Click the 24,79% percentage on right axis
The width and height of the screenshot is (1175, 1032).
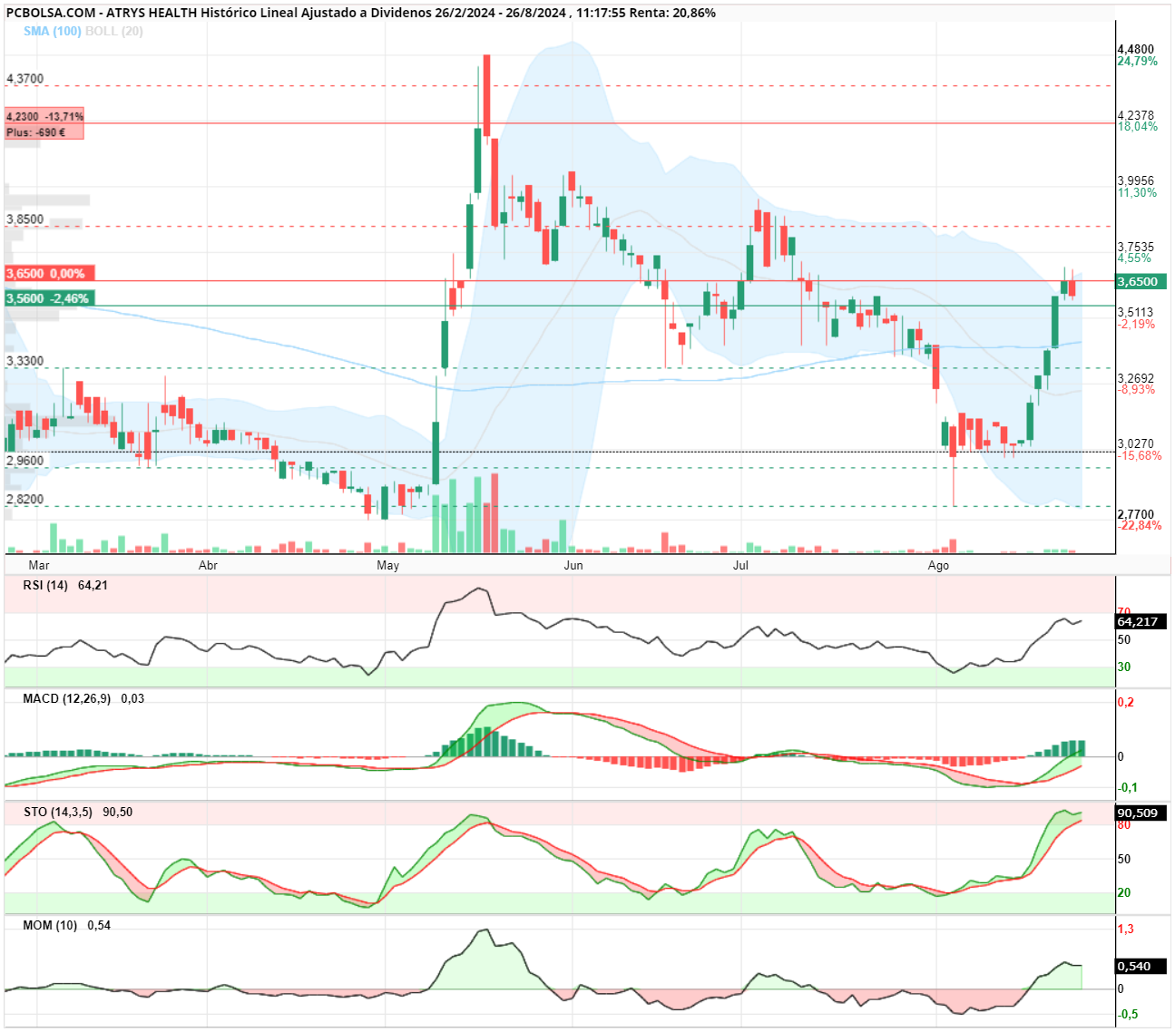1138,62
